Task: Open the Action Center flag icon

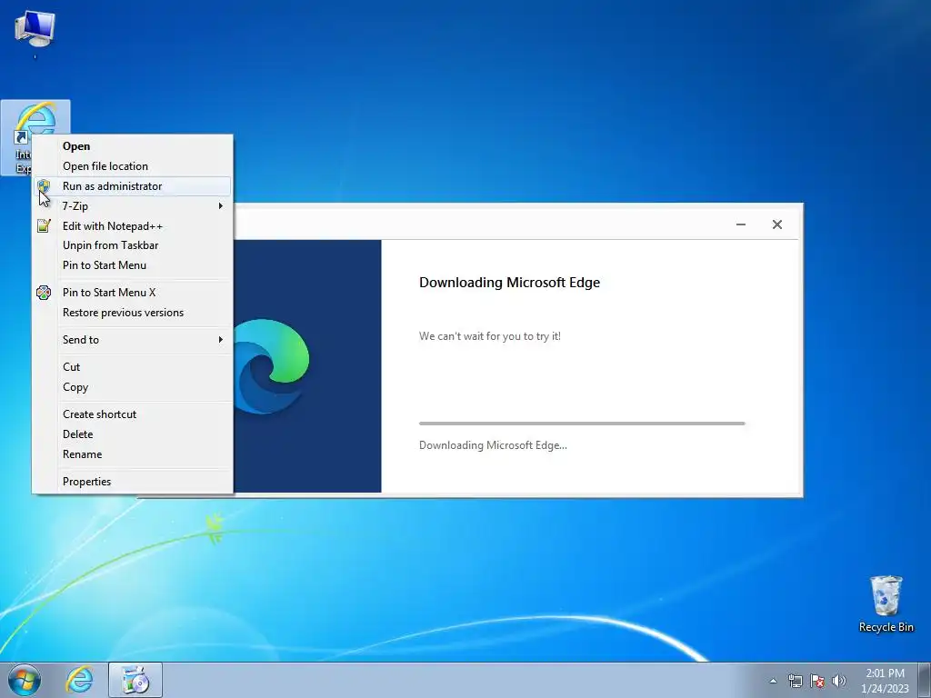Action: 817,681
